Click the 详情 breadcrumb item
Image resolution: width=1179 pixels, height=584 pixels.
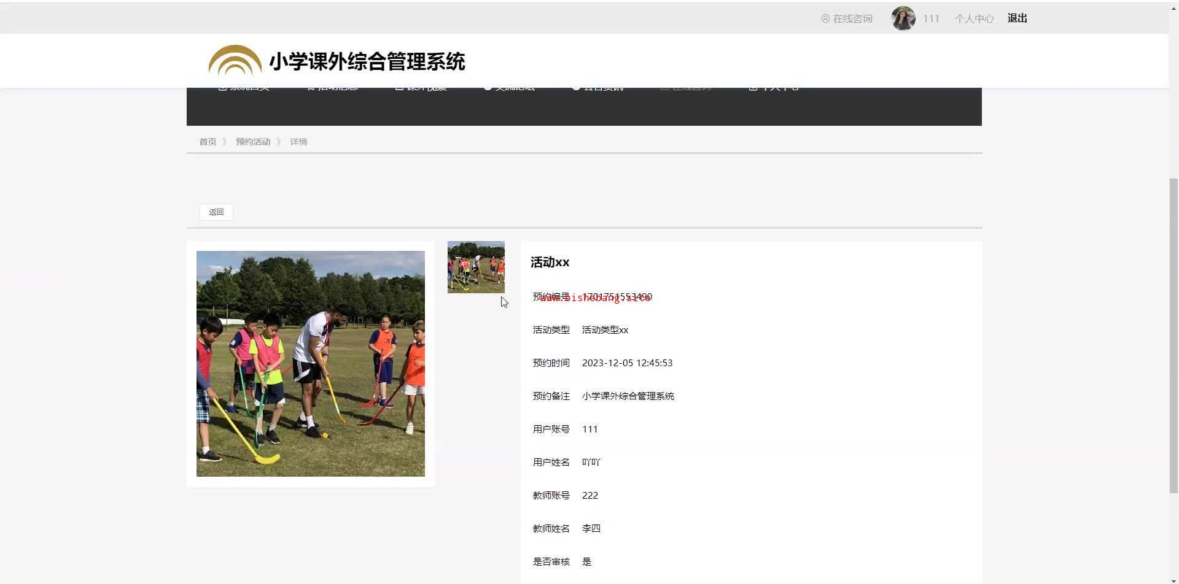[298, 142]
